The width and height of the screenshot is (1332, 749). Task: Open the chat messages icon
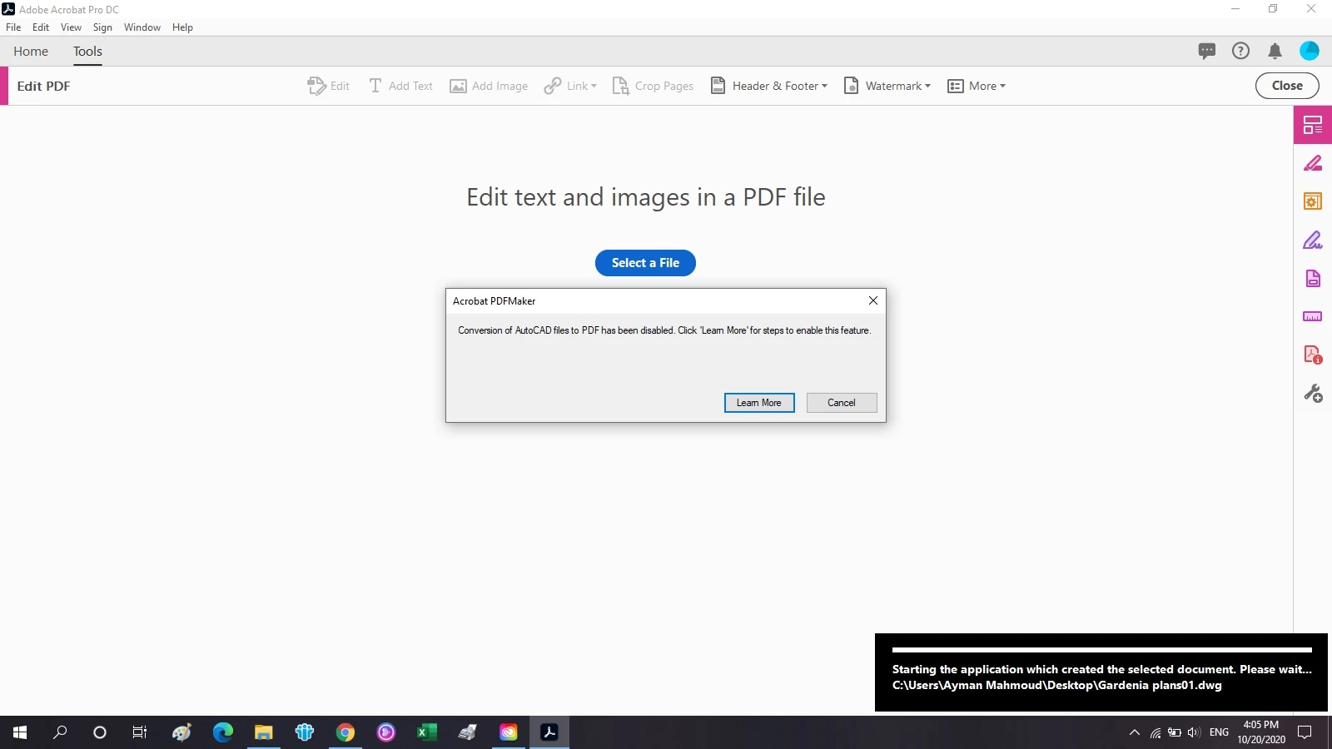pos(1206,51)
